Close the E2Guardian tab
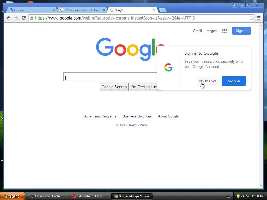 click(104, 10)
